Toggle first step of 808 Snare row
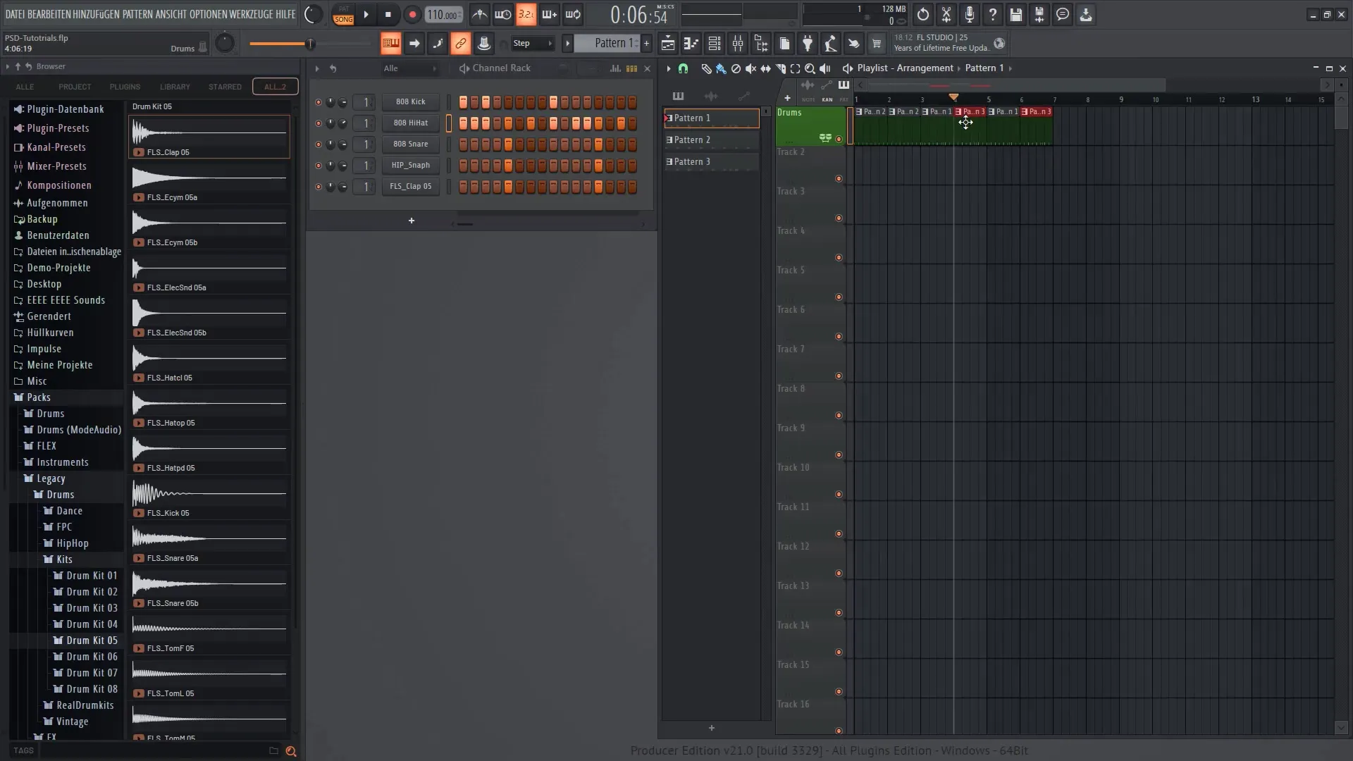 [x=463, y=144]
